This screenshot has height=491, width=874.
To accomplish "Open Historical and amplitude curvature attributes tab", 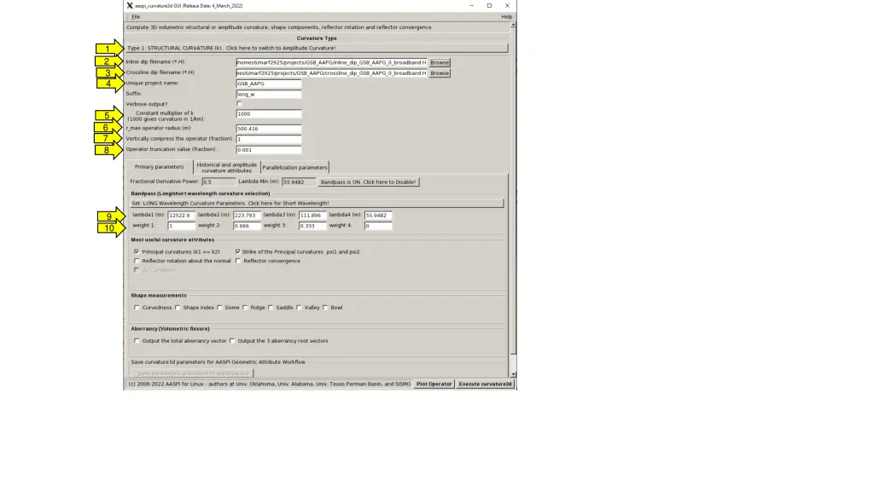I will click(x=227, y=168).
